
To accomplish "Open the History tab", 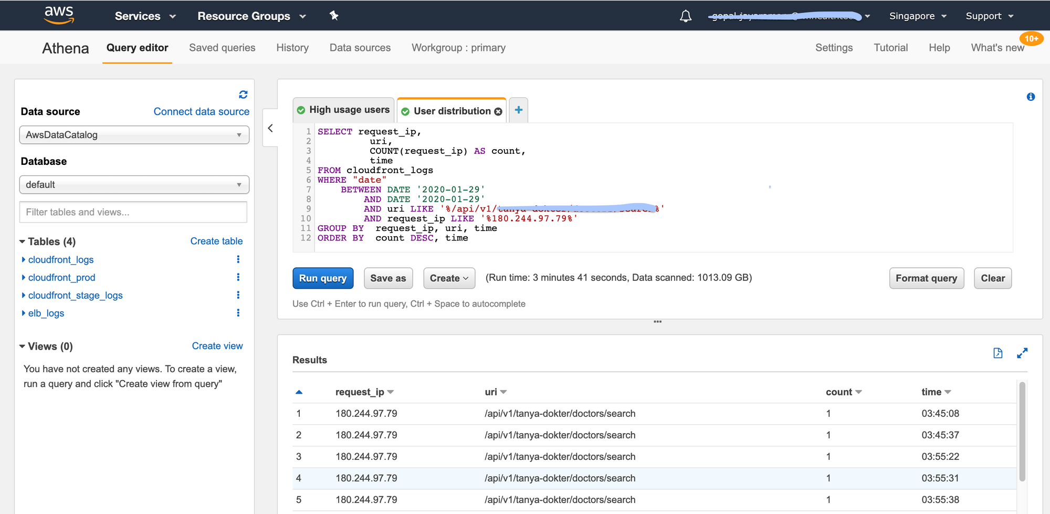I will tap(292, 48).
